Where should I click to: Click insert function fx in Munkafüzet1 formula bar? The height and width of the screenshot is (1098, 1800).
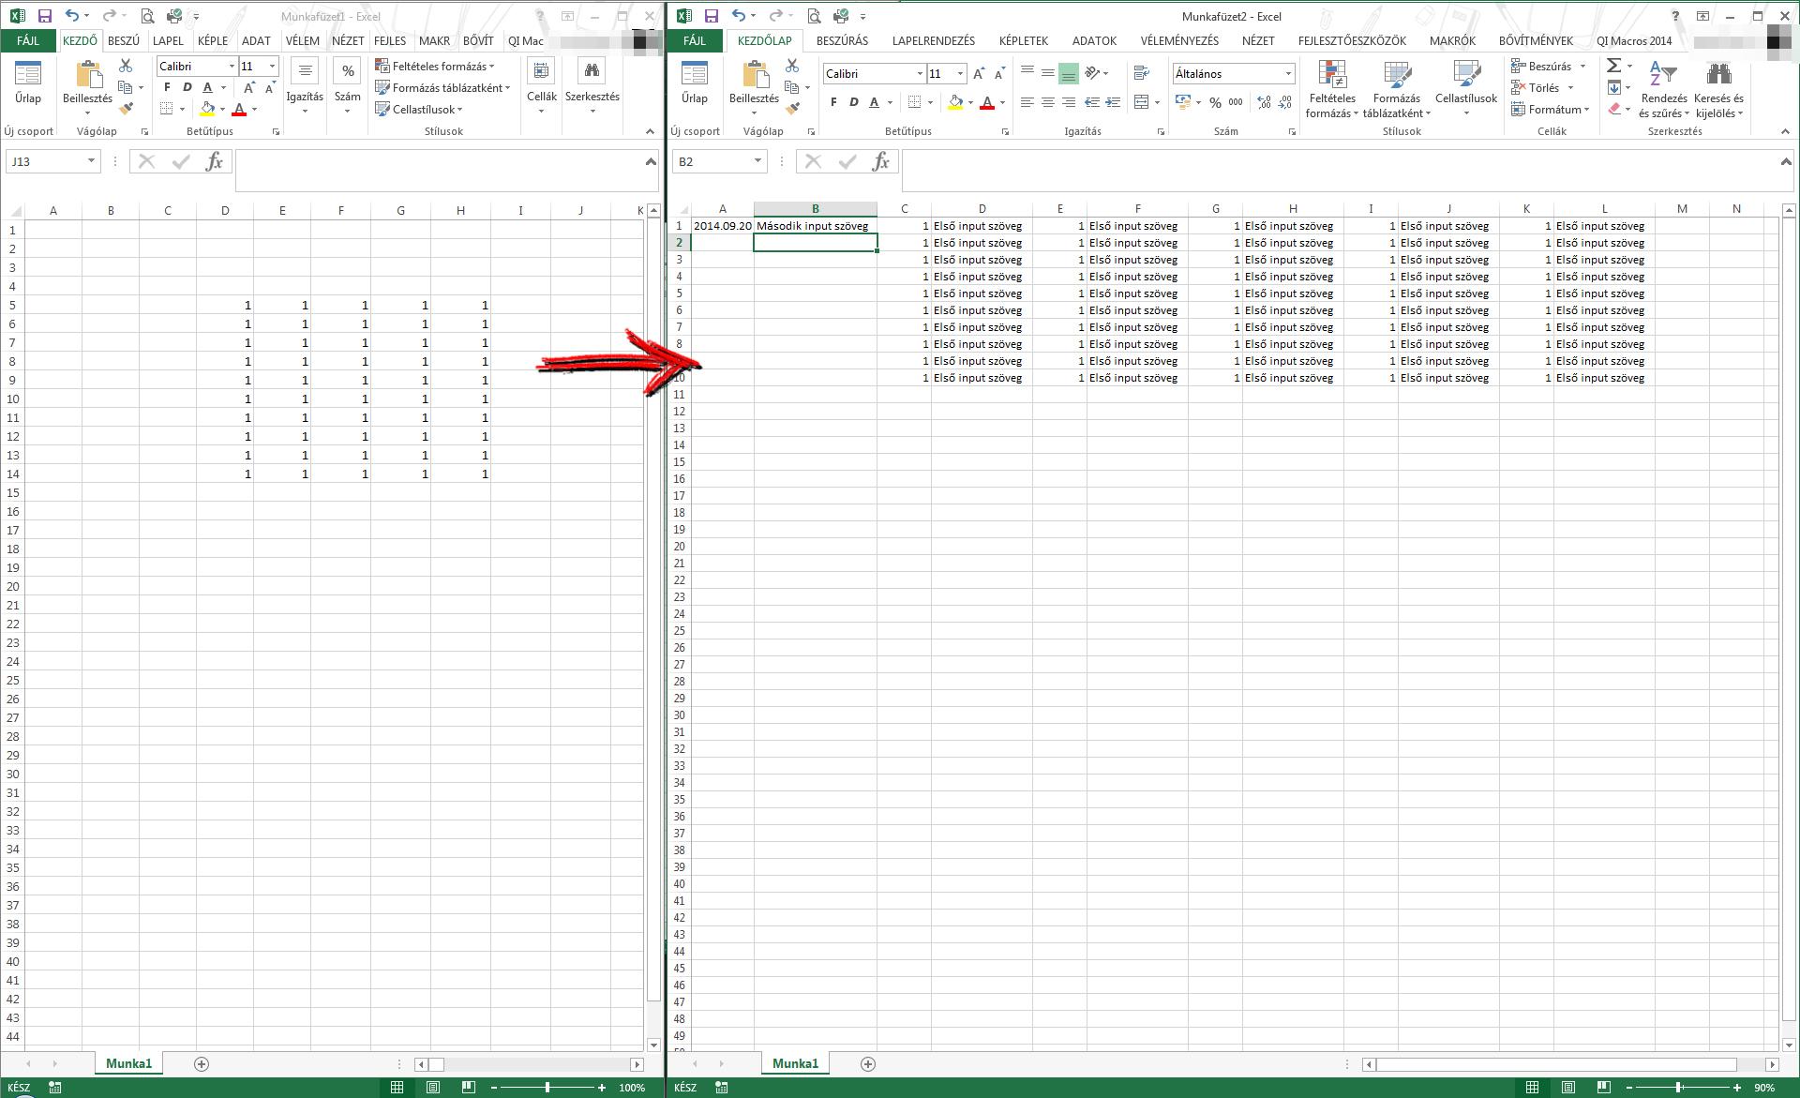coord(215,161)
